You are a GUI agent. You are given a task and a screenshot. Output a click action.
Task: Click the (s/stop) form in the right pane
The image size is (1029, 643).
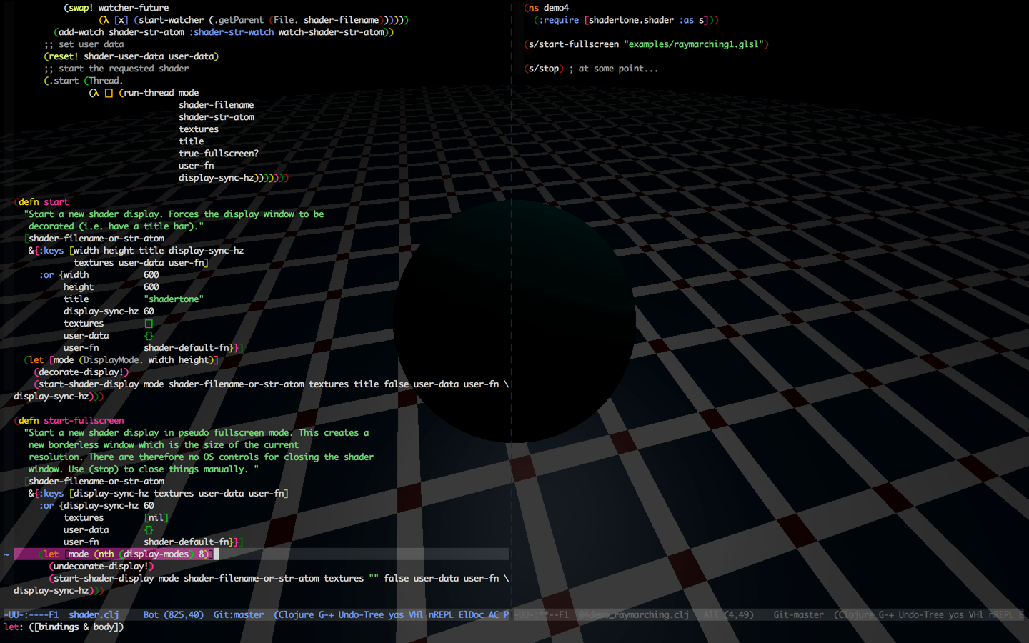click(x=544, y=69)
